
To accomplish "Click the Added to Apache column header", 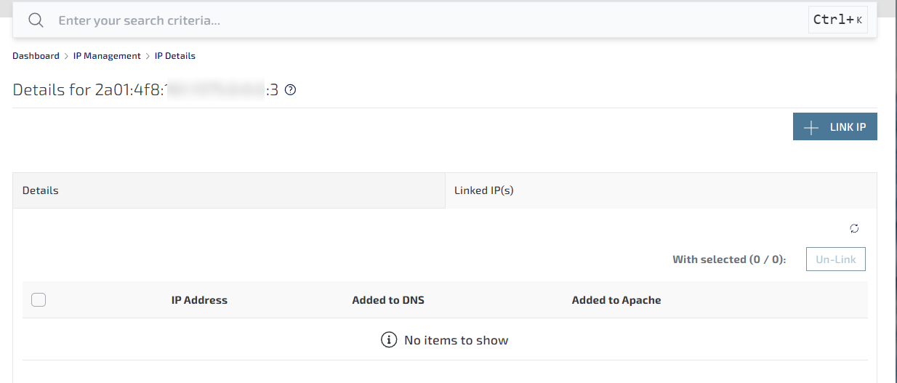I will (x=616, y=300).
